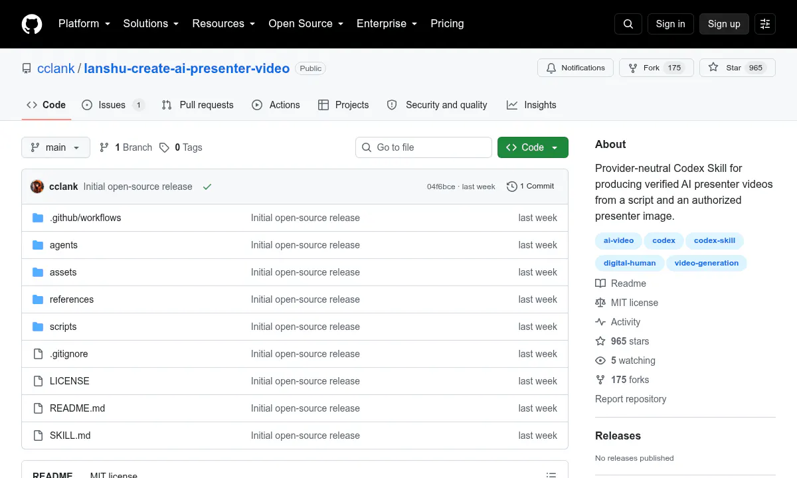Open the Pull requests tab
The height and width of the screenshot is (478, 797).
point(197,105)
